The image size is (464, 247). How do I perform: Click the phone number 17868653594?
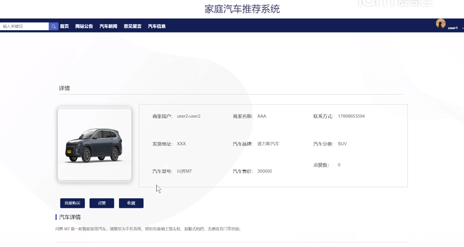[351, 116]
